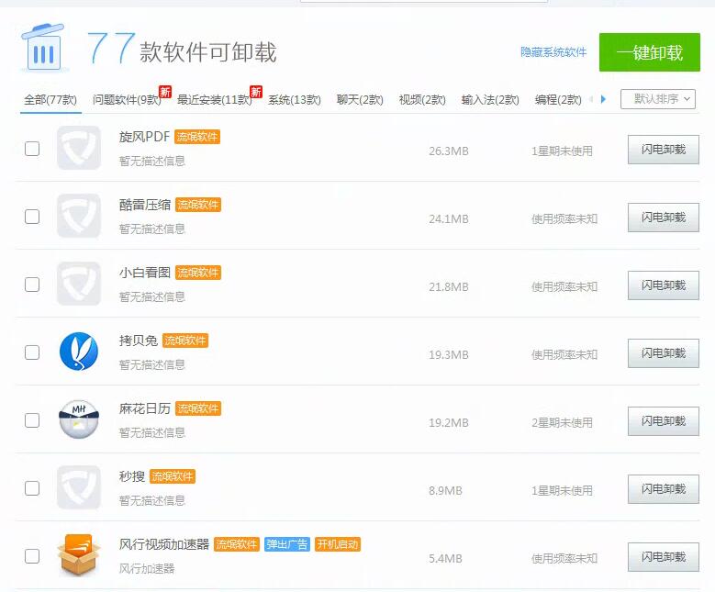715x592 pixels.
Task: Click the 流氓软件 tag on 风行视频加速器
Action: 237,544
